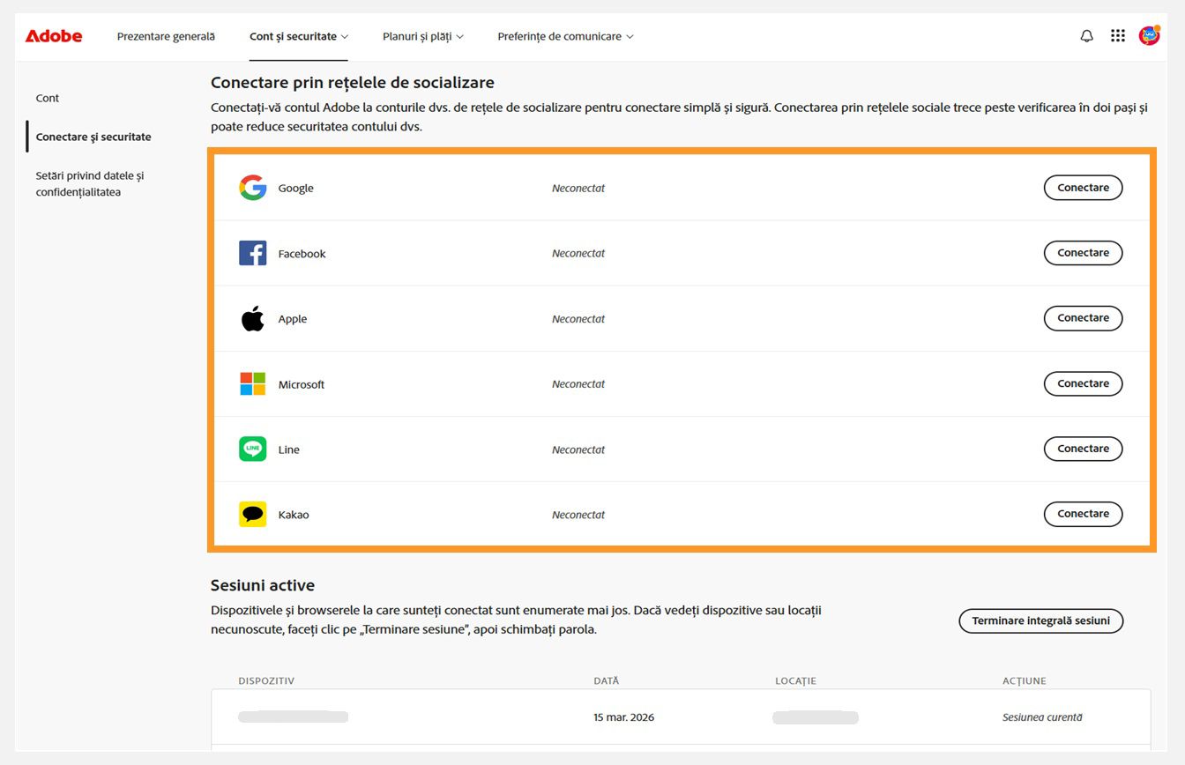Screen dimensions: 1185x765
Task: Click Neconectat status for Kakao
Action: point(578,515)
